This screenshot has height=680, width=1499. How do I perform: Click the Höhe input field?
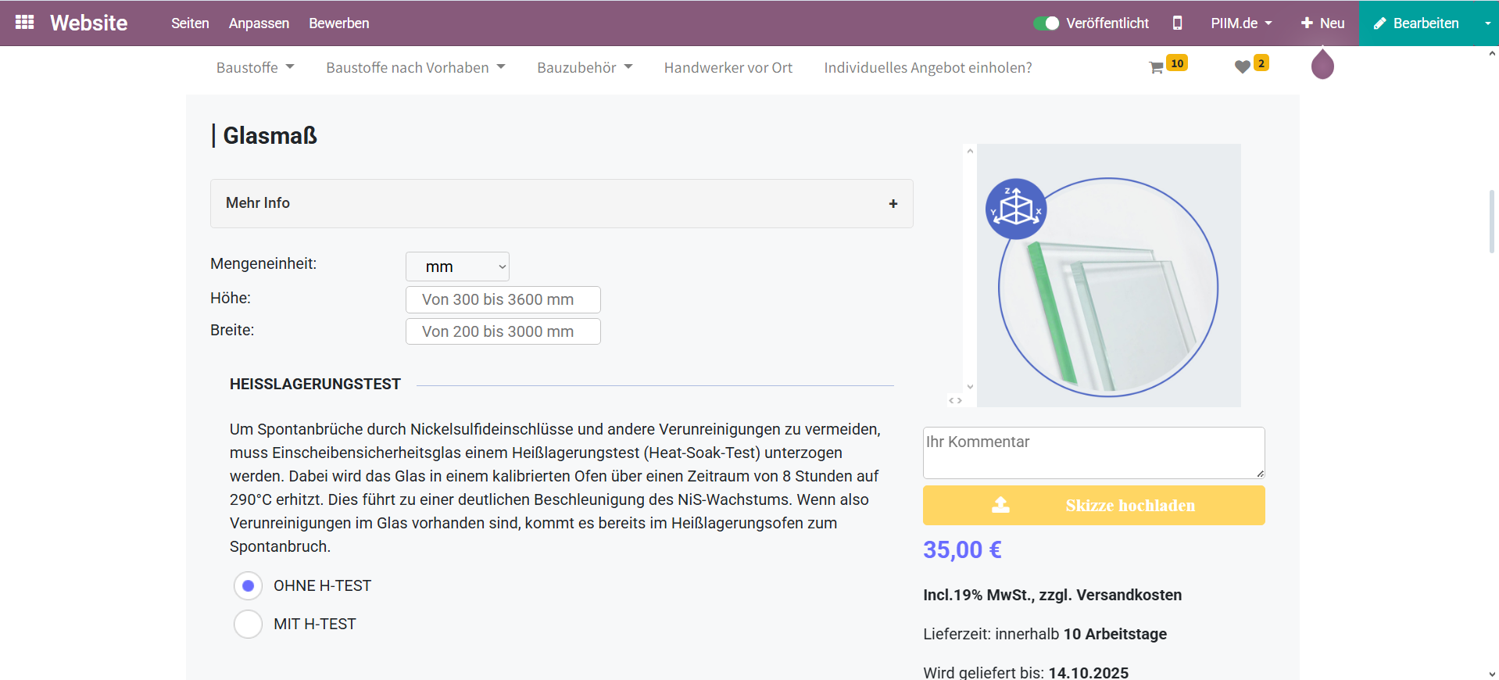click(x=503, y=299)
